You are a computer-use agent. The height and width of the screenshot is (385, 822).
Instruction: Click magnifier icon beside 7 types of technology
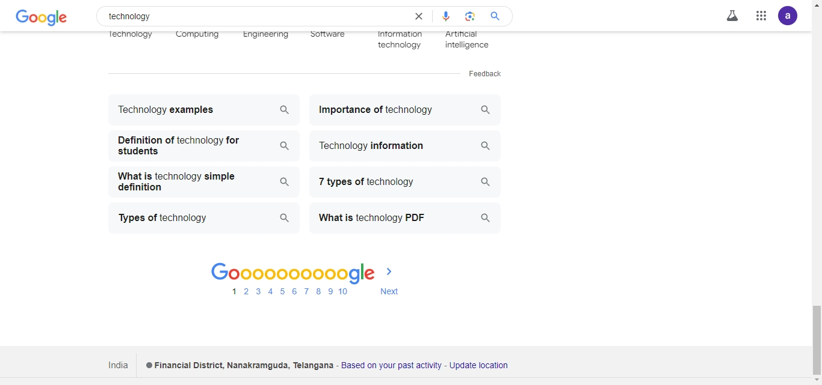pos(486,182)
